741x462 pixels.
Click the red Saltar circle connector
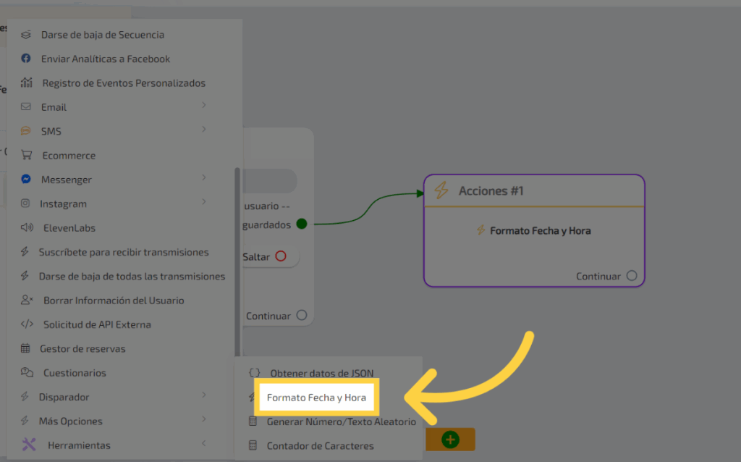280,256
